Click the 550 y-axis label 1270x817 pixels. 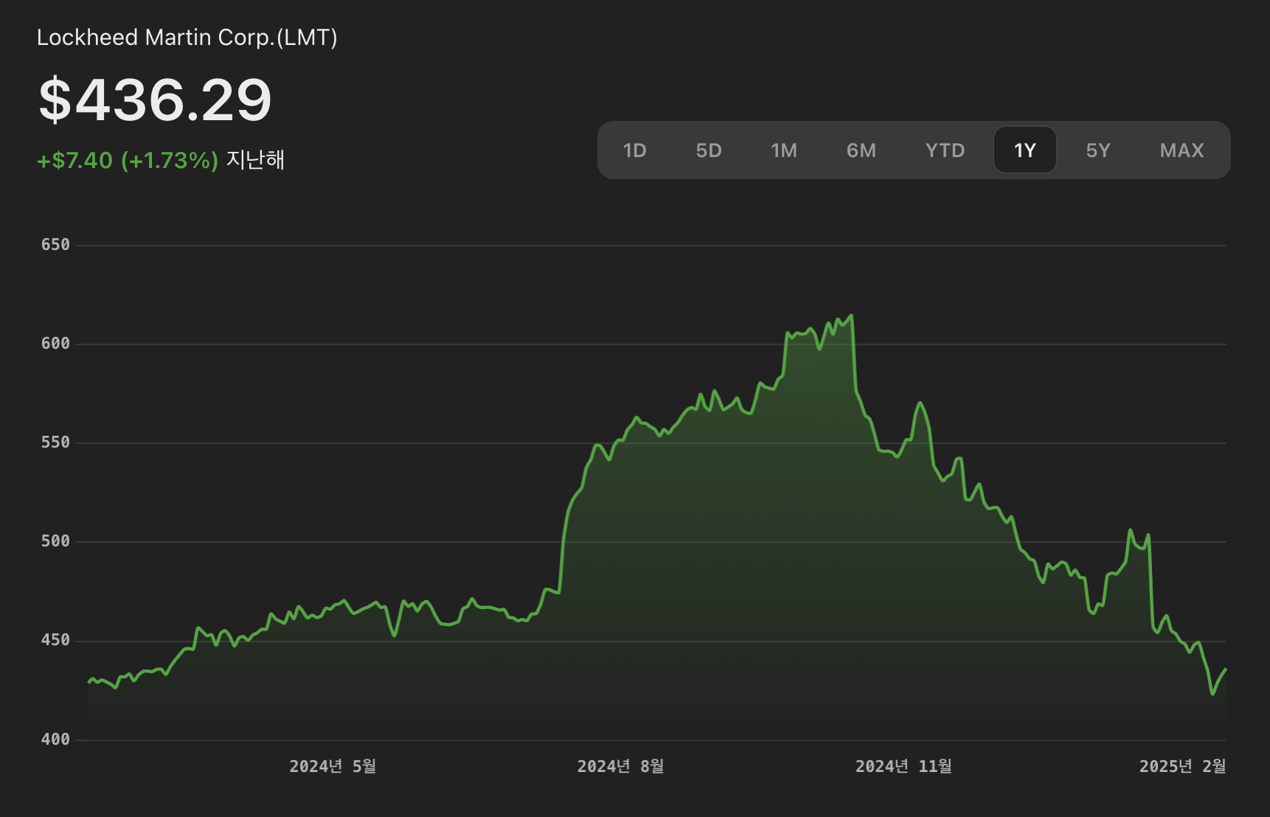pos(55,442)
